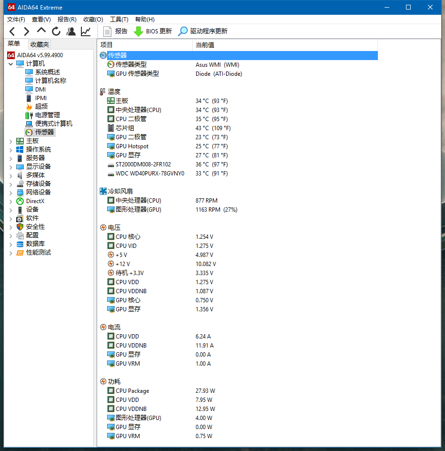Image resolution: width=445 pixels, height=451 pixels.
Task: Click the 网络设备 icon
Action: pyautogui.click(x=20, y=193)
